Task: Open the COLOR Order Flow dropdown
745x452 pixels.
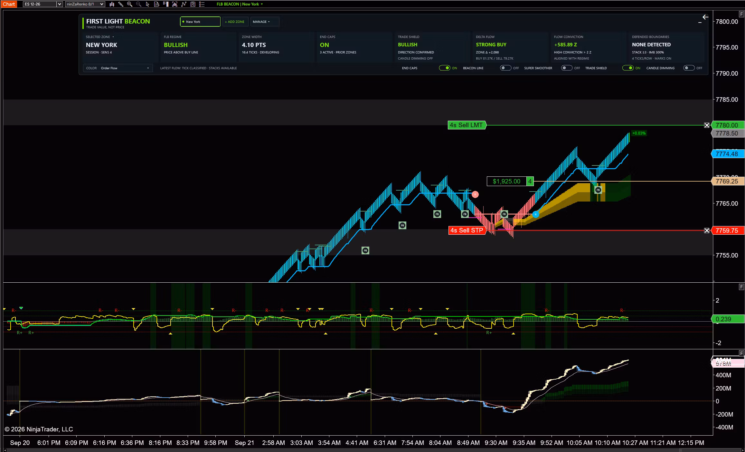Action: (118, 68)
